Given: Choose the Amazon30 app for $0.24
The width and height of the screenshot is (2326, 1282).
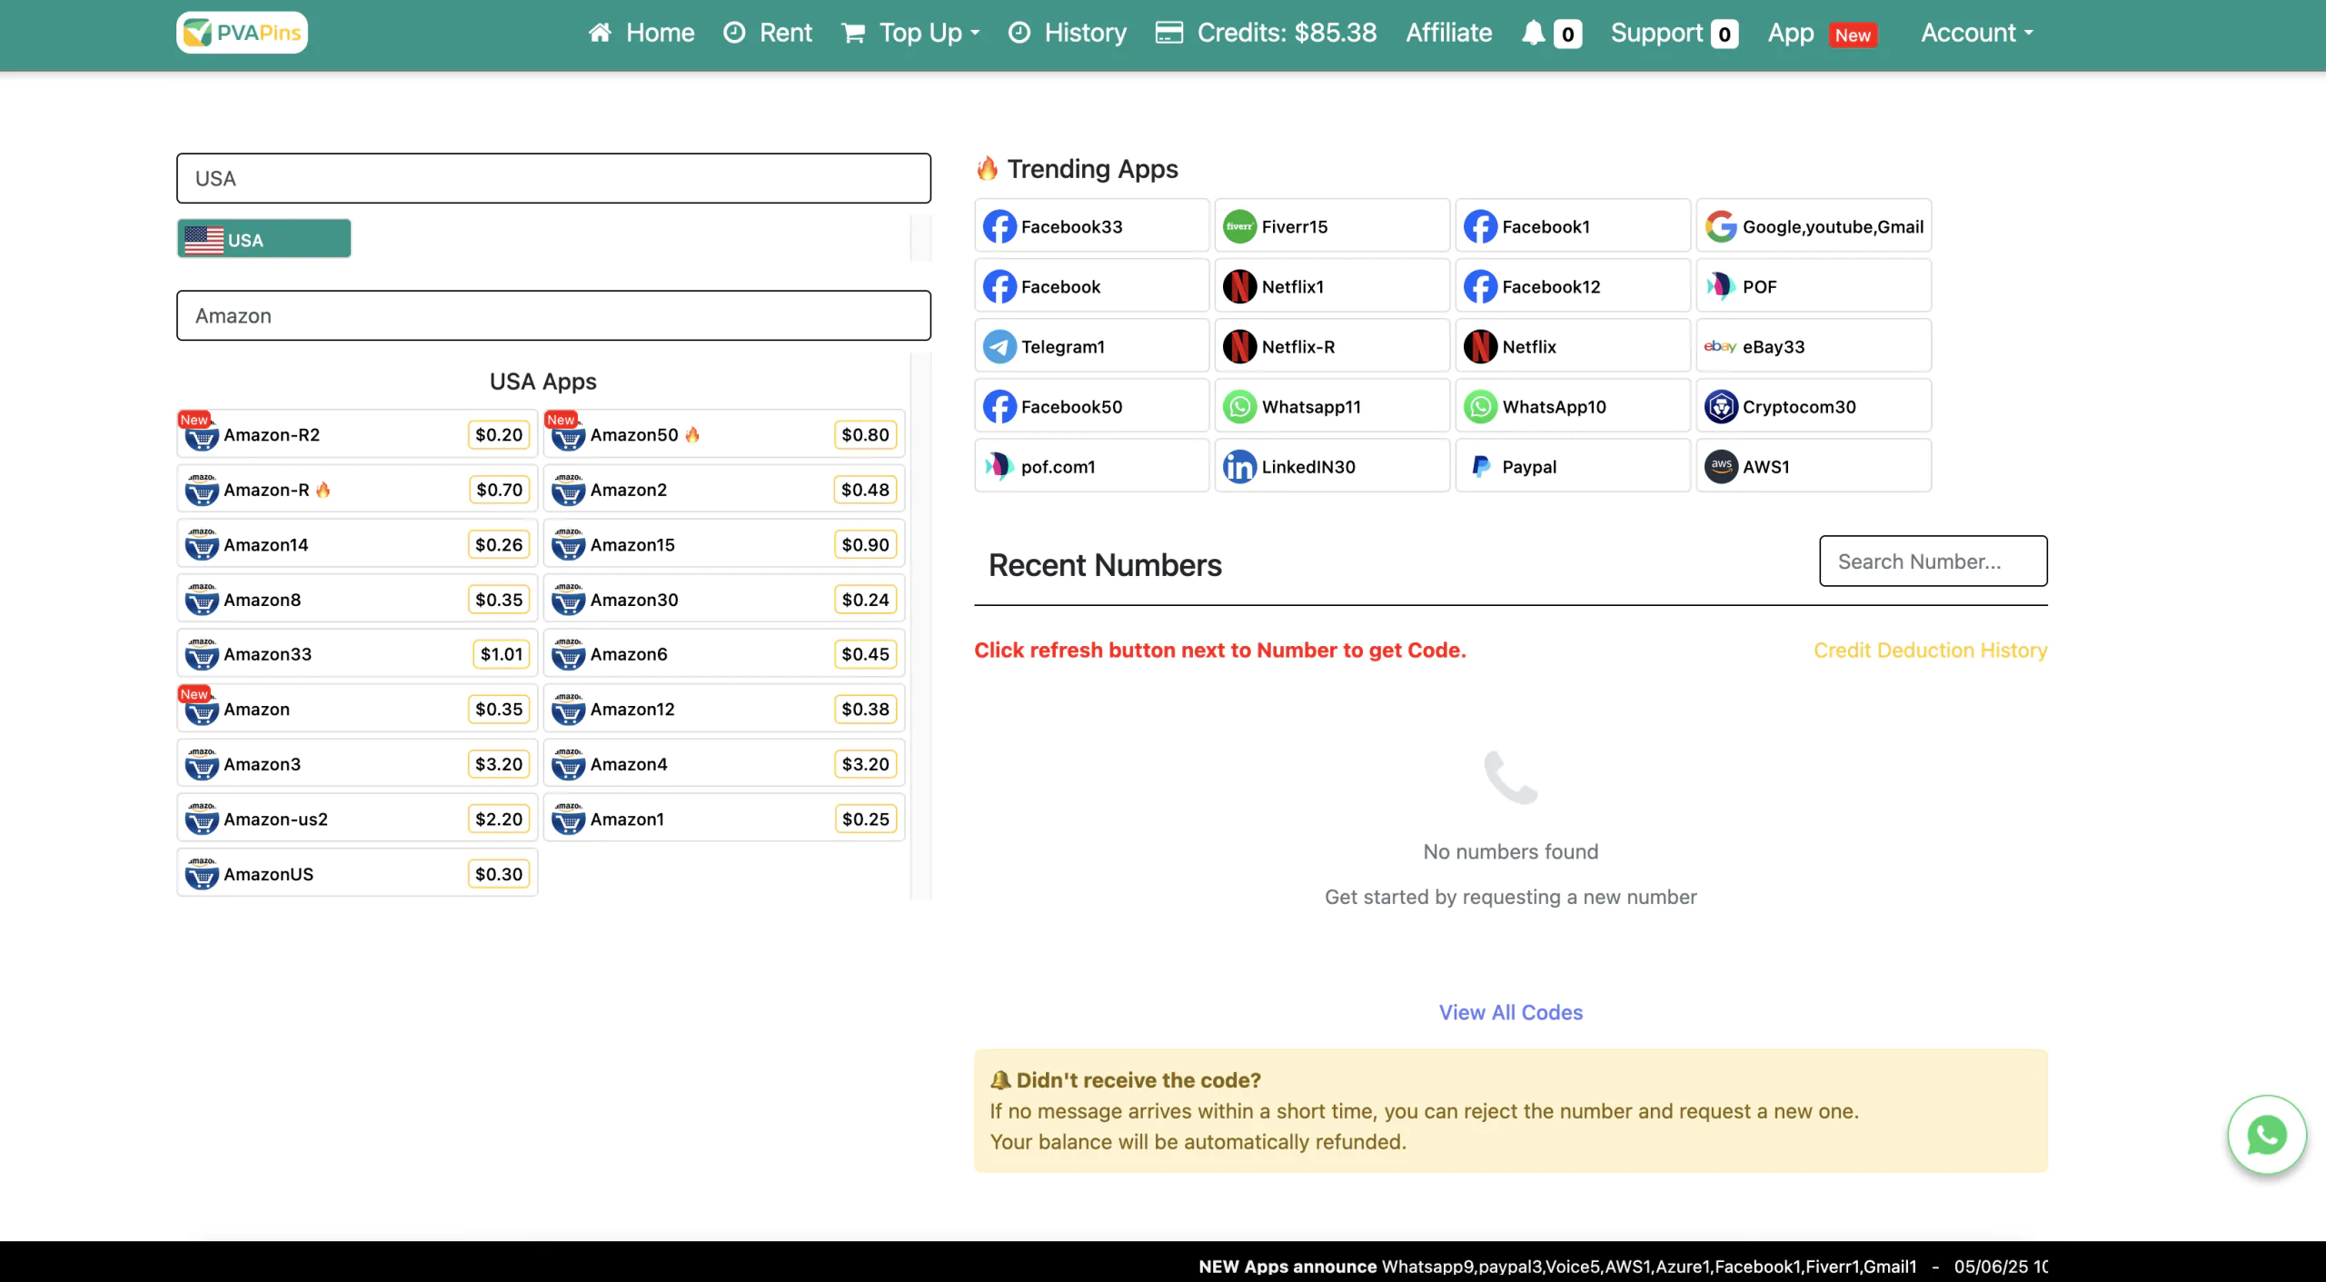Looking at the screenshot, I should [x=724, y=600].
